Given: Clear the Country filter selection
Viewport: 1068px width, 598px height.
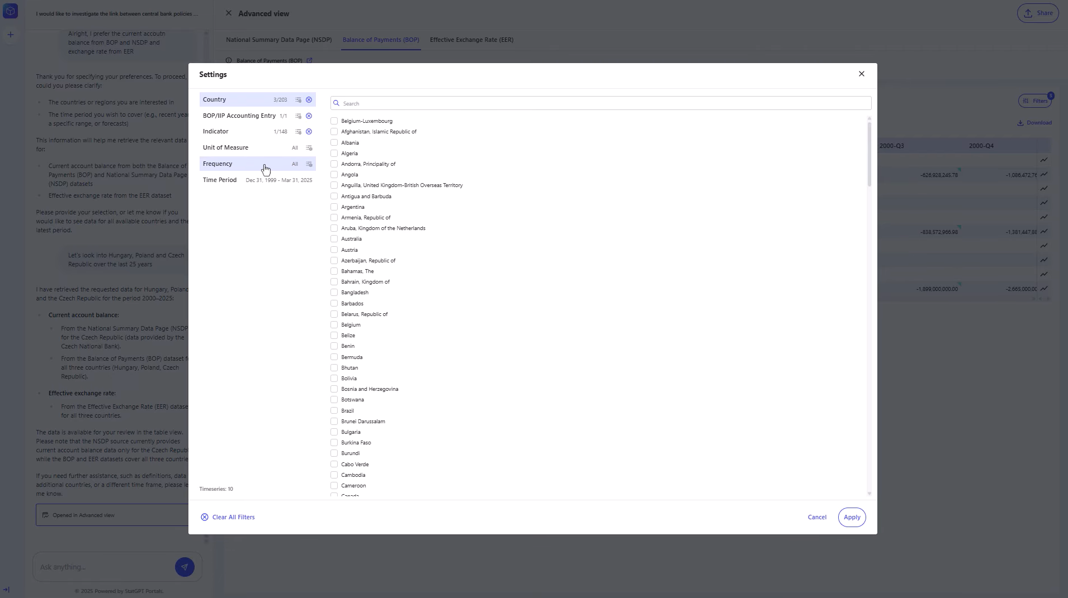Looking at the screenshot, I should (309, 100).
